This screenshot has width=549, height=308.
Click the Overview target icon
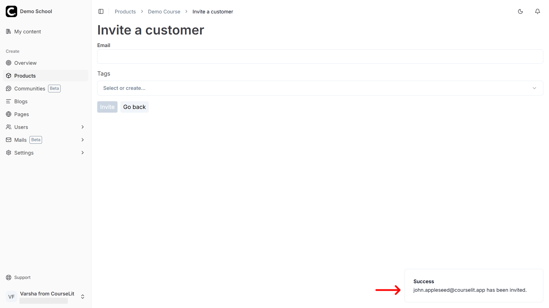click(9, 63)
